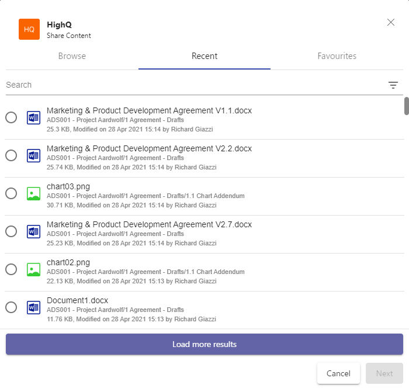The image size is (409, 392).
Task: Click the chart02.png image icon
Action: [33, 269]
